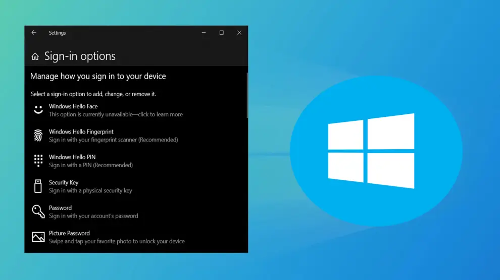Viewport: 500px width, 280px height.
Task: Go to Settings home via the house icon
Action: pos(35,56)
